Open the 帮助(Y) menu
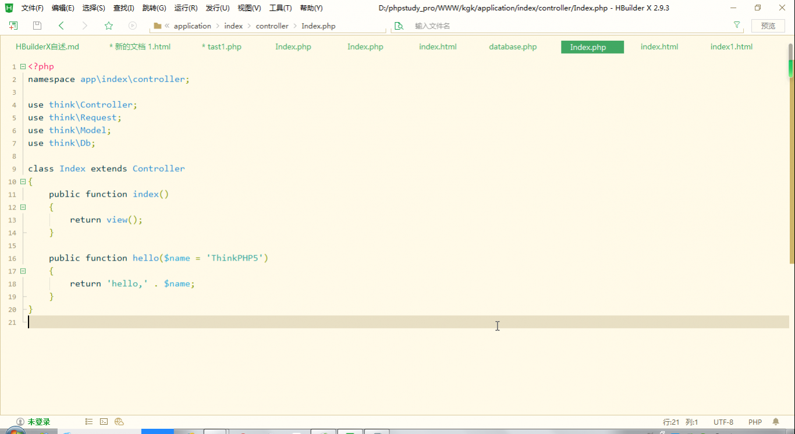 point(311,8)
